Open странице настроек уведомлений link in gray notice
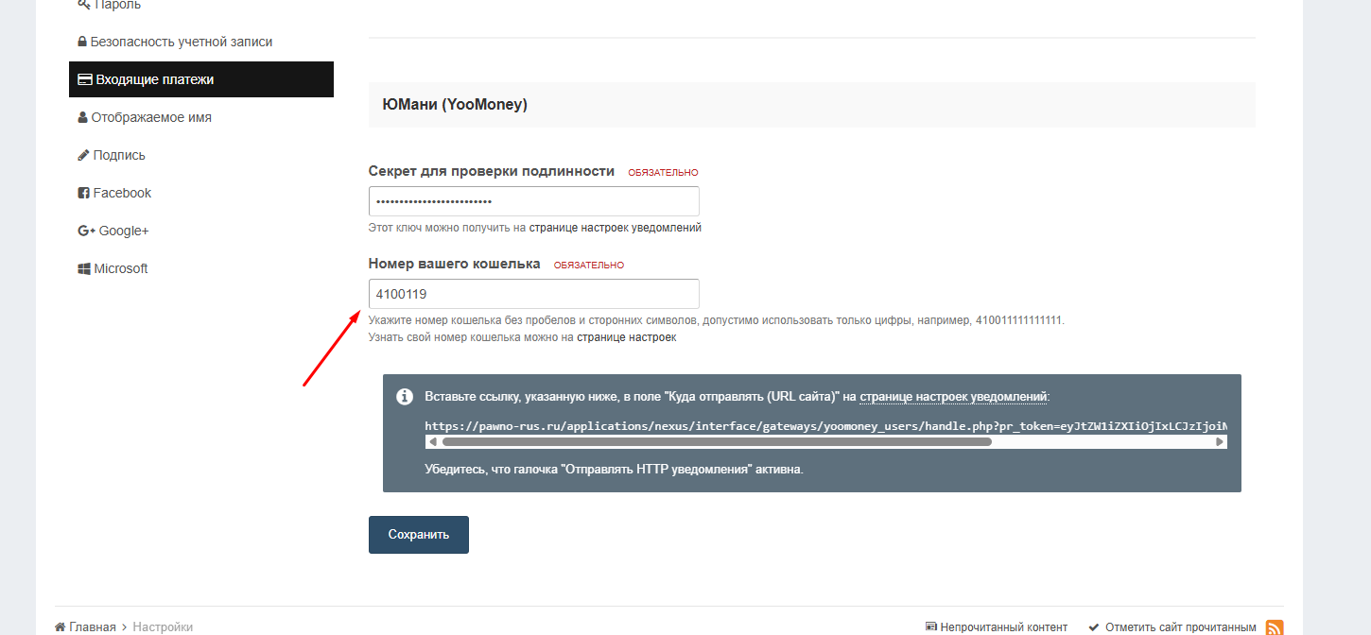 coord(953,397)
